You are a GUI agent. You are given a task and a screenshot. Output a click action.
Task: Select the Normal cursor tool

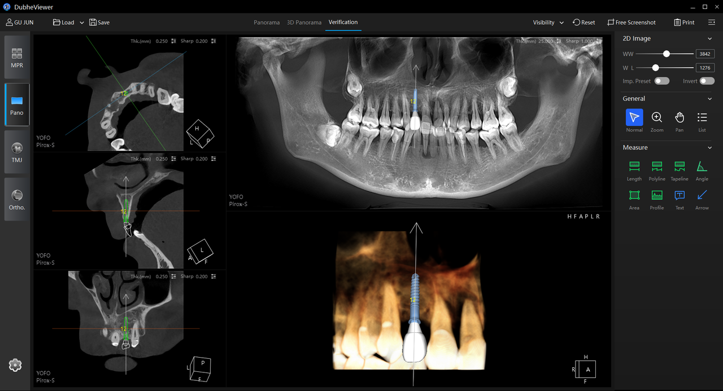pyautogui.click(x=634, y=117)
